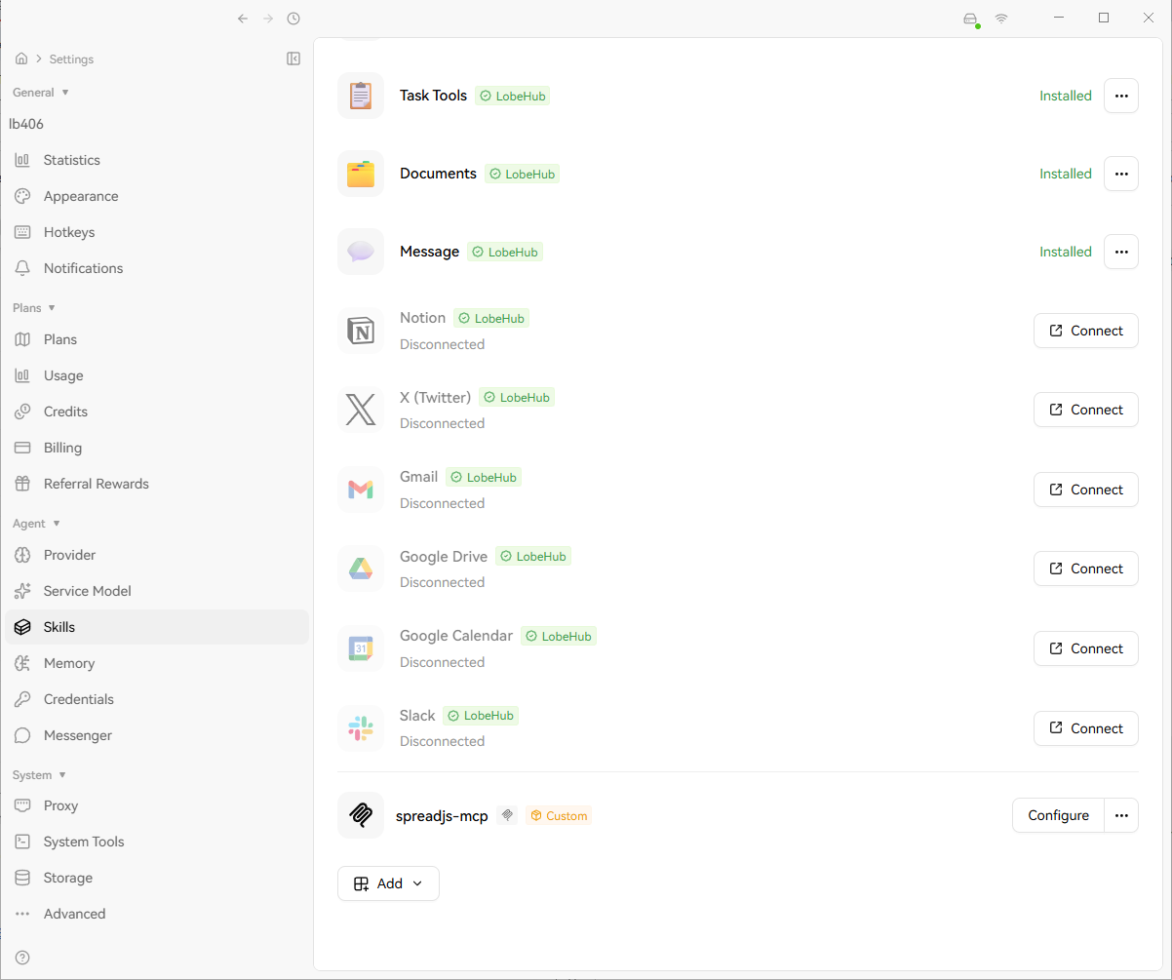Click the Notion logo icon
The image size is (1172, 980).
(x=361, y=331)
